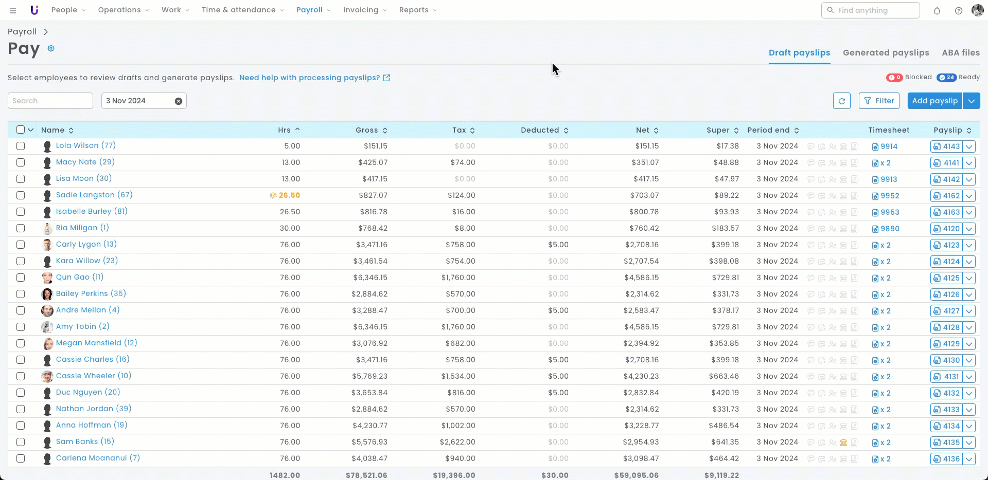Expand the Add payslip dropdown arrow
This screenshot has height=480, width=988.
pos(971,101)
